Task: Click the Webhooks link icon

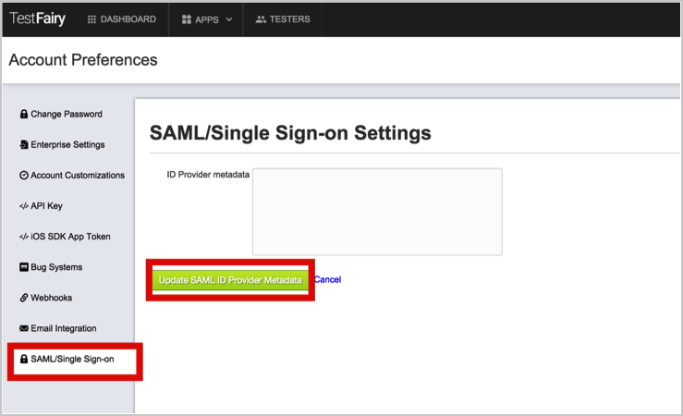Action: tap(24, 298)
